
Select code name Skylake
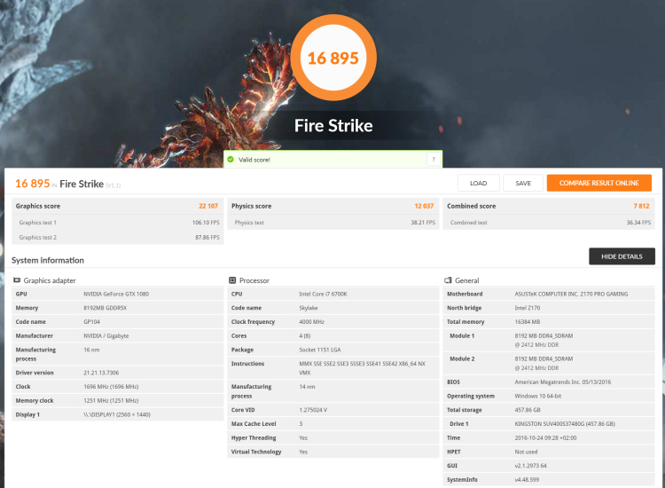(x=309, y=308)
